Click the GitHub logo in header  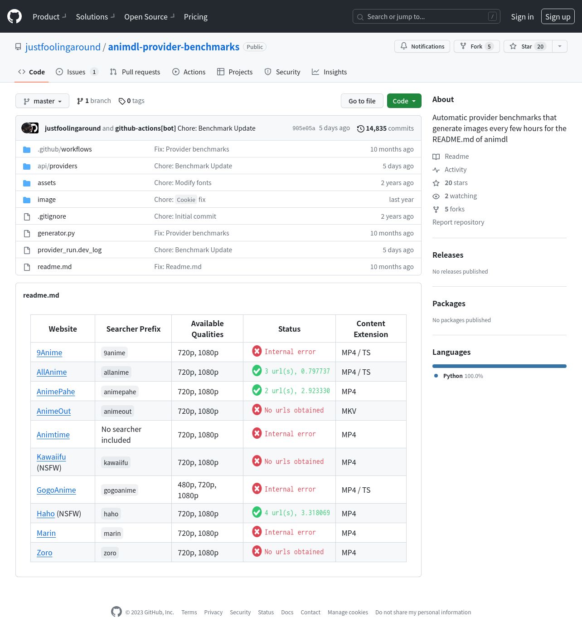15,16
